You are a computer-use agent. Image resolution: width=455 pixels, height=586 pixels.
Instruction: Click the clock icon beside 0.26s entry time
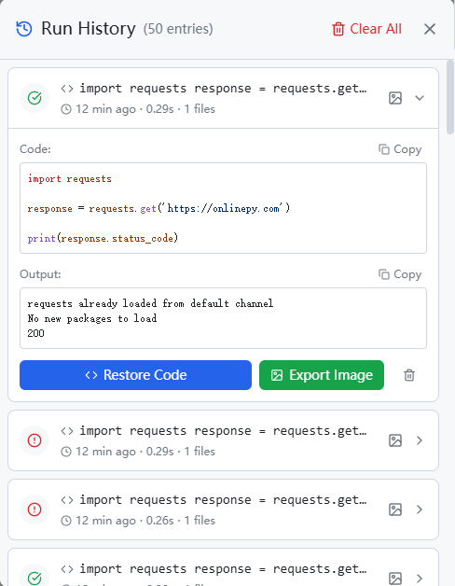66,521
